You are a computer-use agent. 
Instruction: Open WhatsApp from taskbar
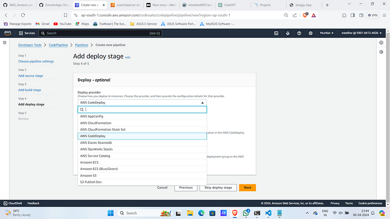pos(246,213)
